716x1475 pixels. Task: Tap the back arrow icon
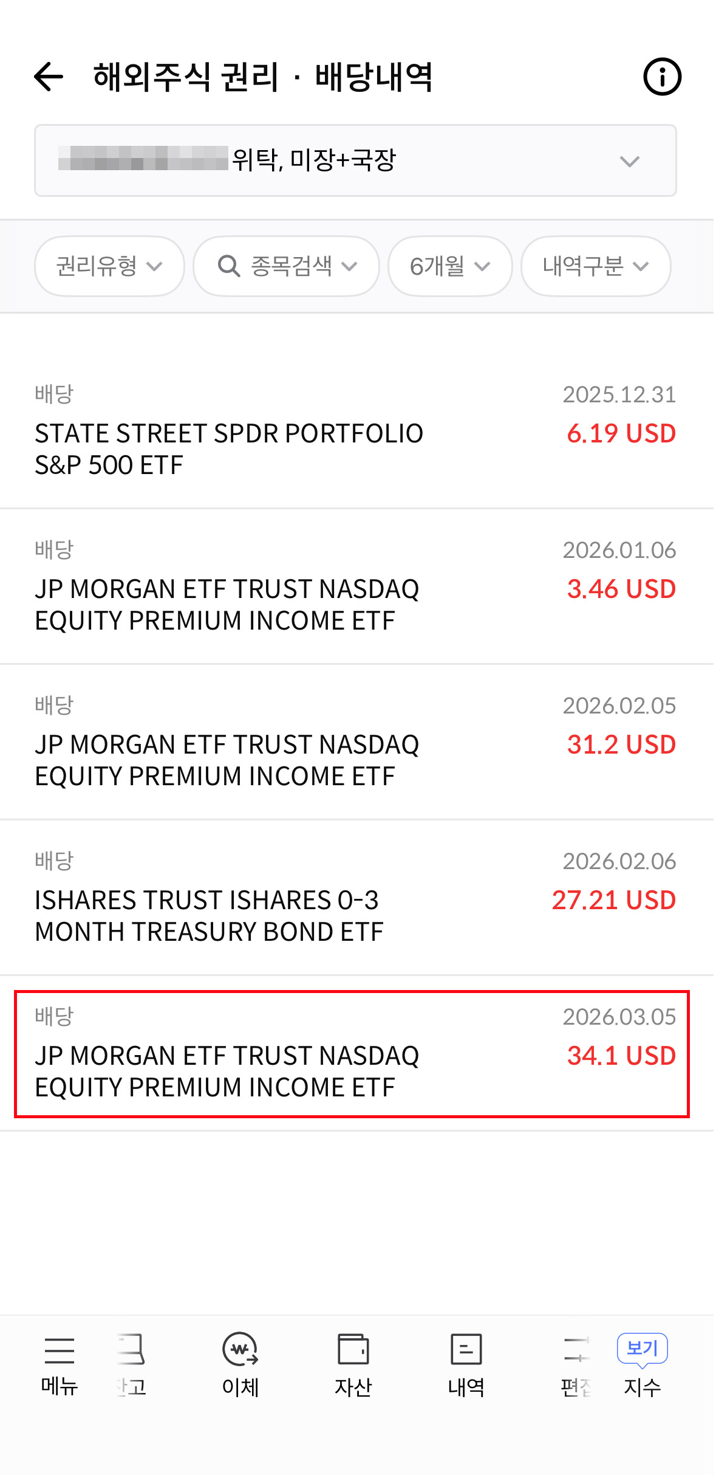coord(49,77)
